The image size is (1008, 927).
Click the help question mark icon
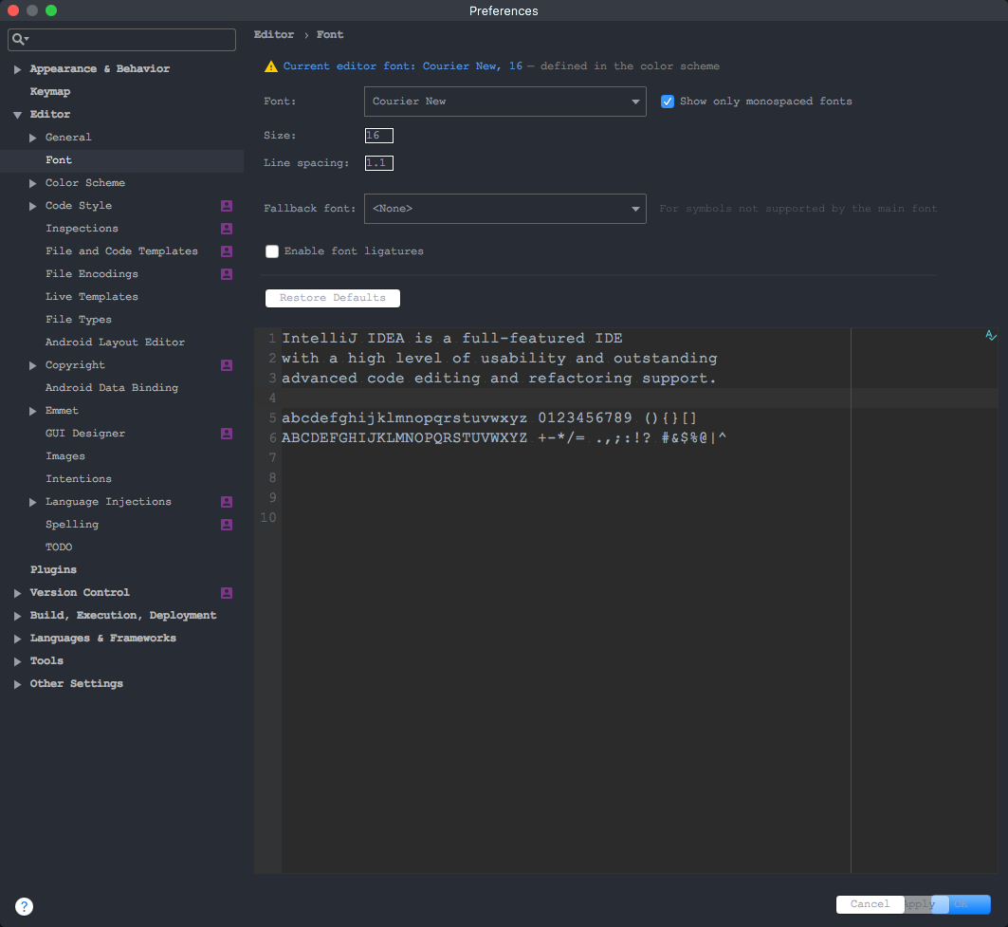[x=24, y=906]
